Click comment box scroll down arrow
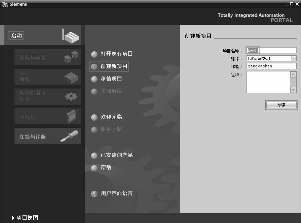Screen dimensions: 301x223 [x=293, y=90]
